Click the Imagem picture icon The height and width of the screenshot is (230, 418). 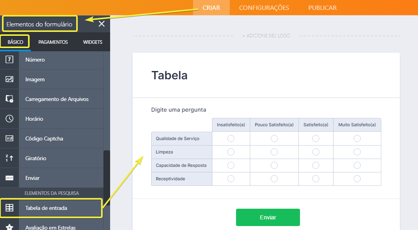coord(9,79)
